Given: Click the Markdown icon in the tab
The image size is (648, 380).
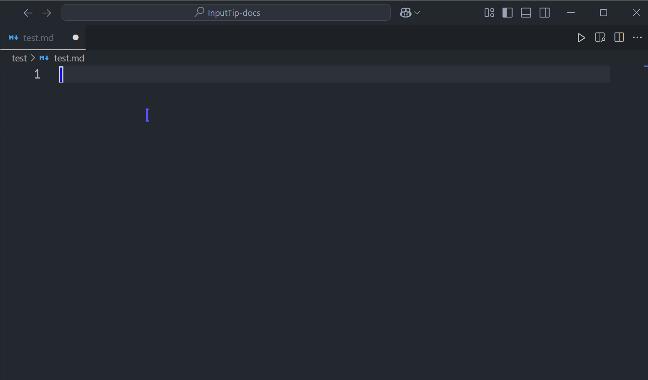Looking at the screenshot, I should coord(13,38).
